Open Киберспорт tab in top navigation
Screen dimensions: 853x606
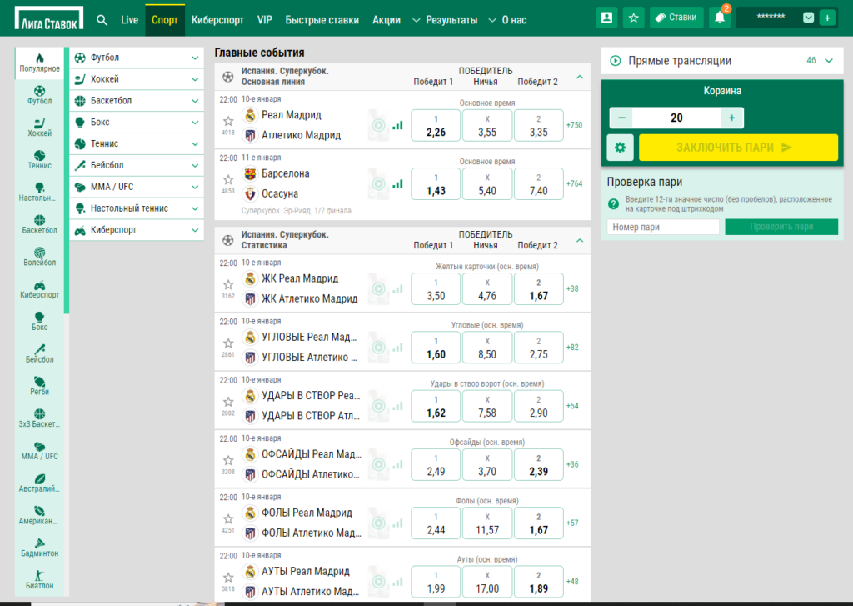point(217,20)
